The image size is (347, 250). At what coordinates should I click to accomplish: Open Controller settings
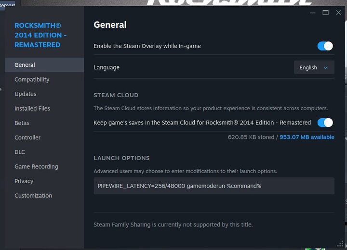pyautogui.click(x=27, y=137)
